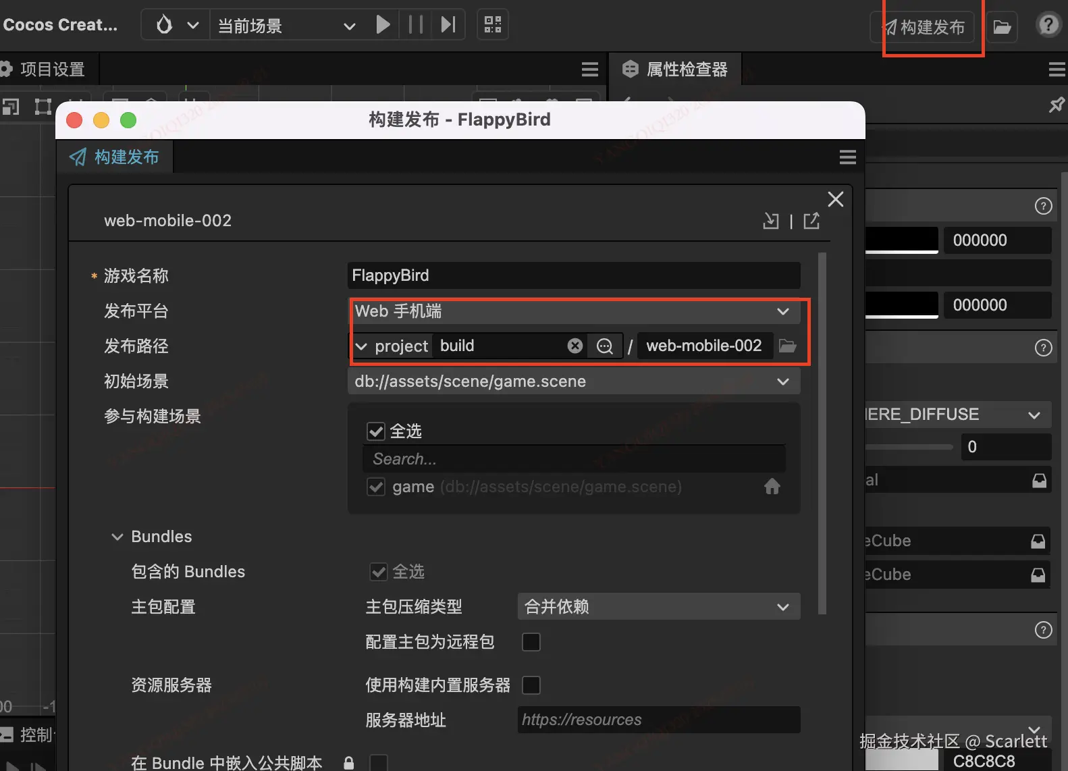Open the 控制 console tab
The width and height of the screenshot is (1068, 771).
click(x=27, y=735)
